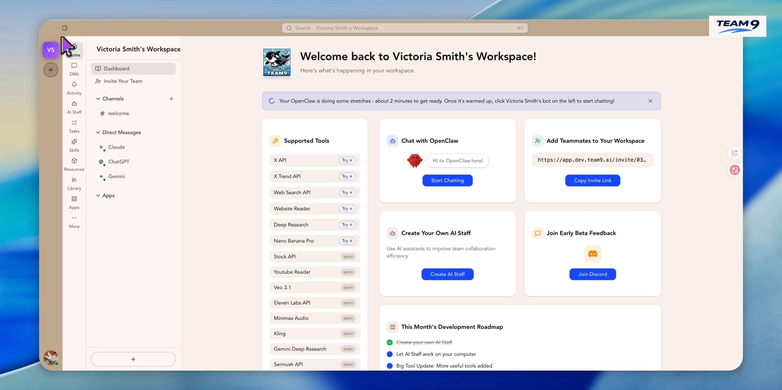782x390 pixels.
Task: Click the completed 'Create your own AI Staff' item
Action: point(424,342)
